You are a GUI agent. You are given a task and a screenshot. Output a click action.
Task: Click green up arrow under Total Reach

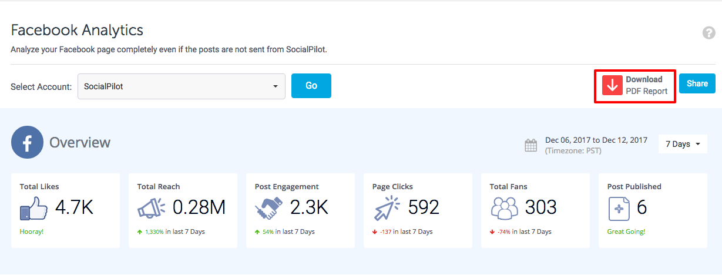pyautogui.click(x=140, y=232)
